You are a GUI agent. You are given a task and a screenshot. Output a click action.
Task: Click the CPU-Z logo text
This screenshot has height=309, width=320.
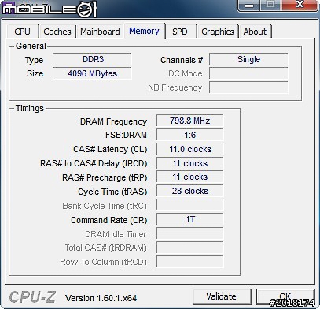32,297
